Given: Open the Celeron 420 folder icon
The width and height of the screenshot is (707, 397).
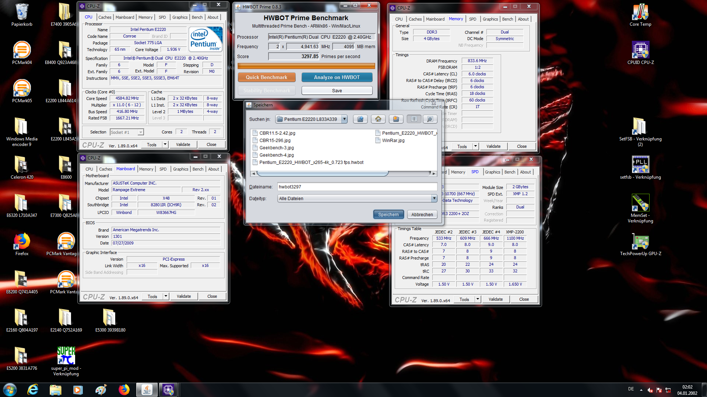Looking at the screenshot, I should tap(22, 168).
